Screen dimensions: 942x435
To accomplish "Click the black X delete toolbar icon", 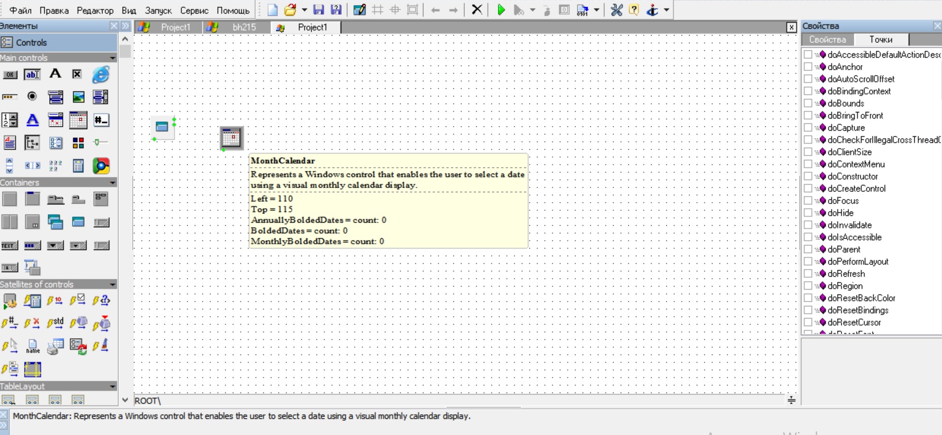I will coord(477,10).
